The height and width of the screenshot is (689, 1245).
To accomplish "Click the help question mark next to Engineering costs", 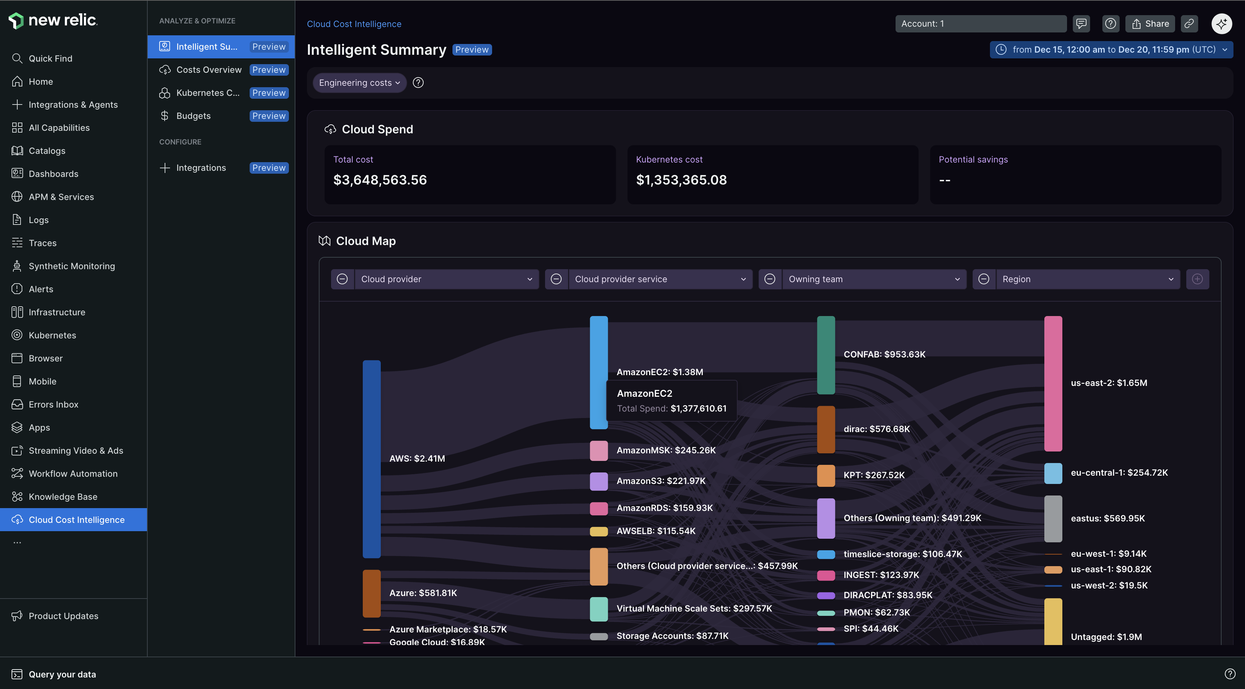I will tap(418, 82).
